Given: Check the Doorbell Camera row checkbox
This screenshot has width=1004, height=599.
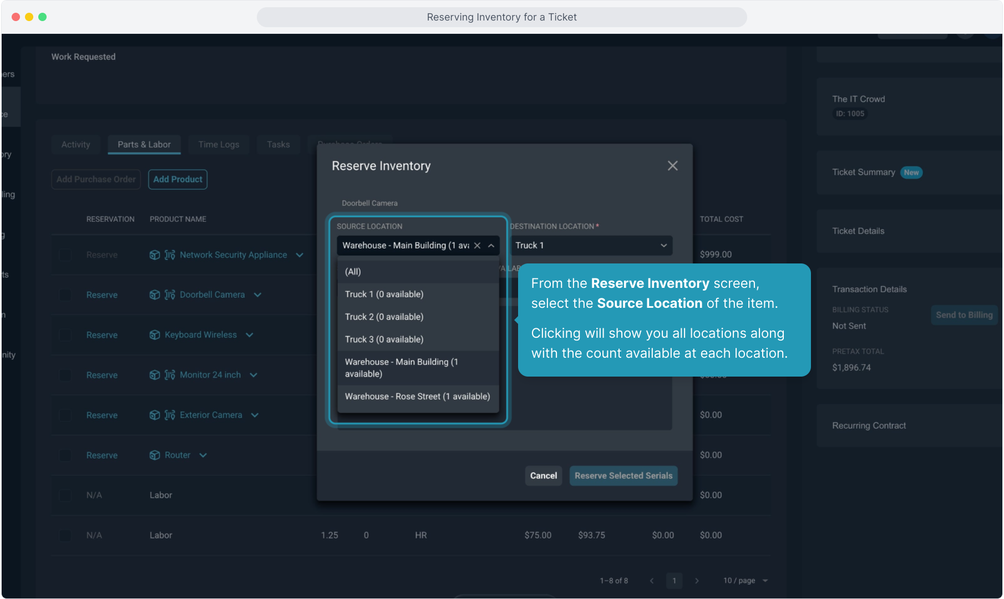Looking at the screenshot, I should click(65, 295).
